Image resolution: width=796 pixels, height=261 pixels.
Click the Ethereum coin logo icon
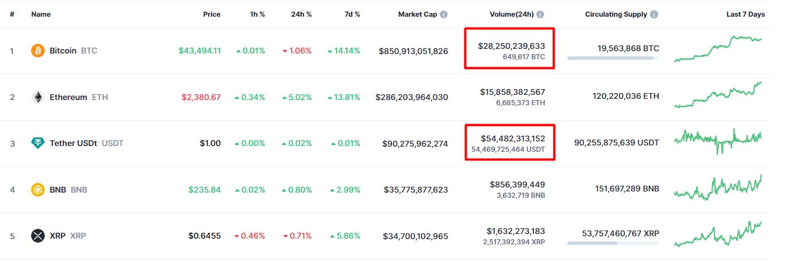[x=37, y=97]
